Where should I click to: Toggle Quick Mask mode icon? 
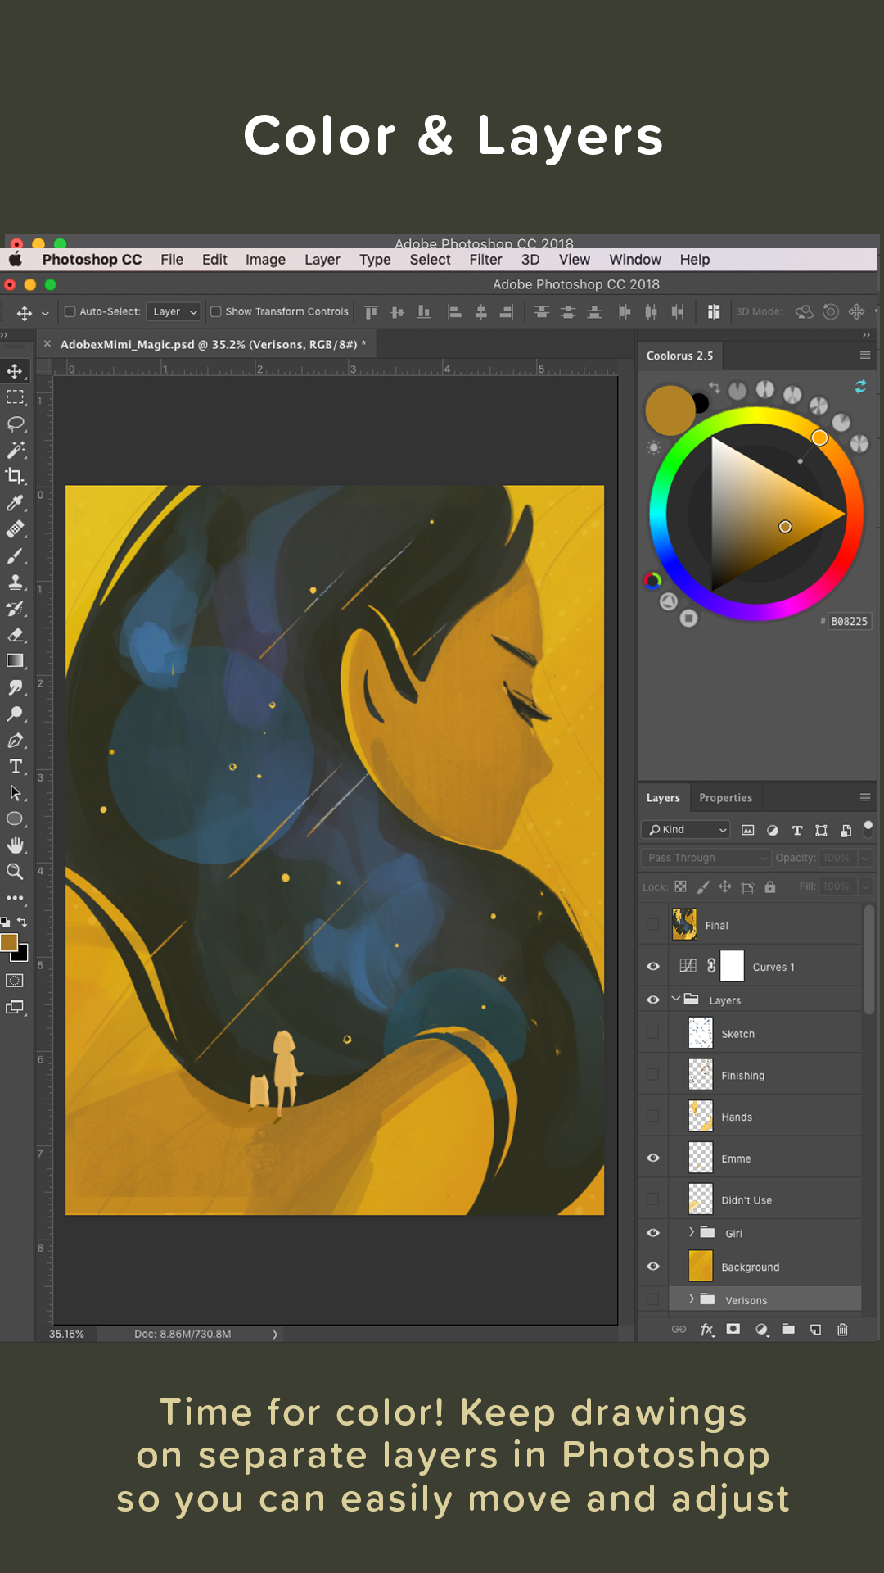click(x=15, y=981)
